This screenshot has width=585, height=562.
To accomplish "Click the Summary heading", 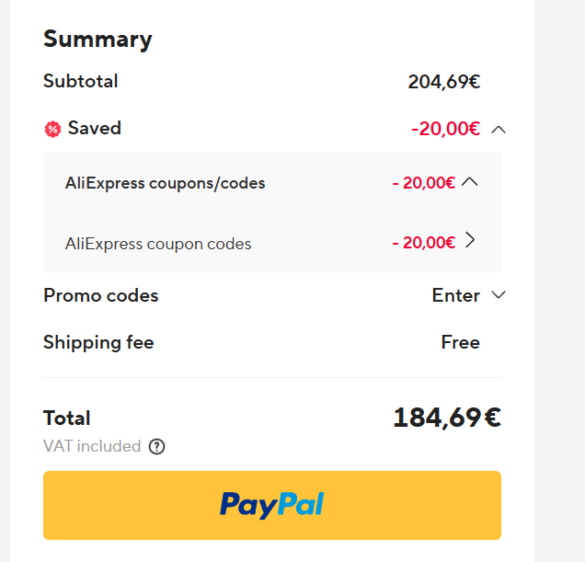I will tap(97, 39).
